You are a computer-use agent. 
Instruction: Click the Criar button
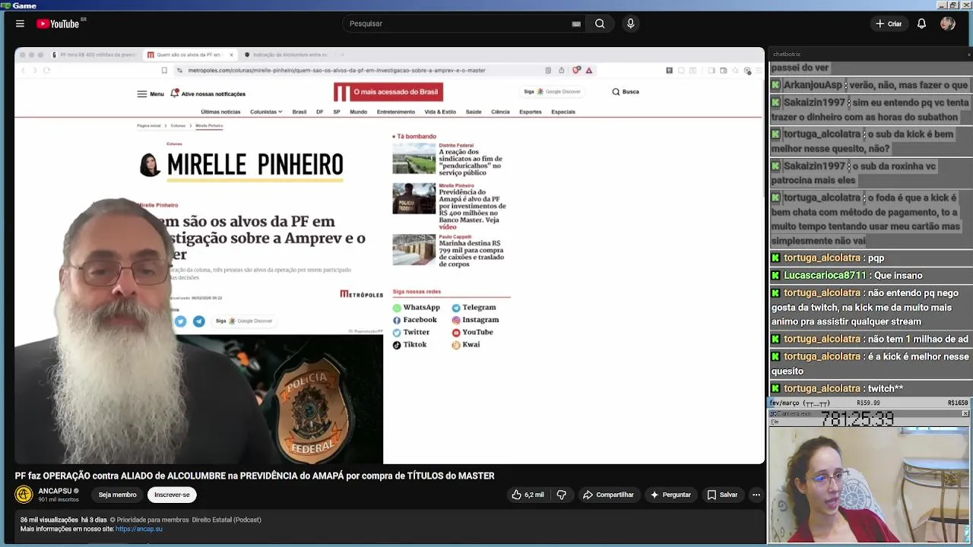pyautogui.click(x=888, y=24)
